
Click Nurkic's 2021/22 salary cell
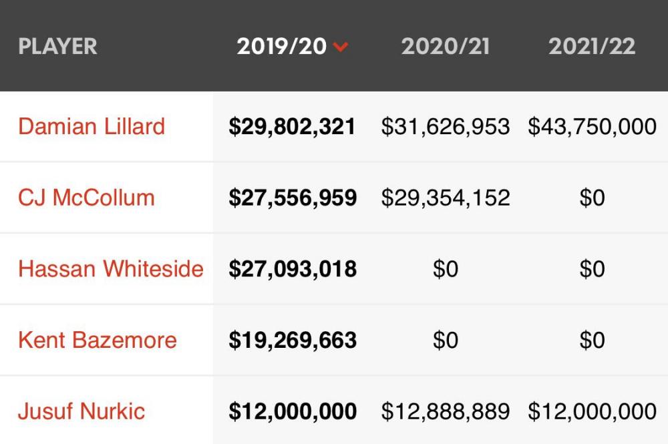pos(593,411)
